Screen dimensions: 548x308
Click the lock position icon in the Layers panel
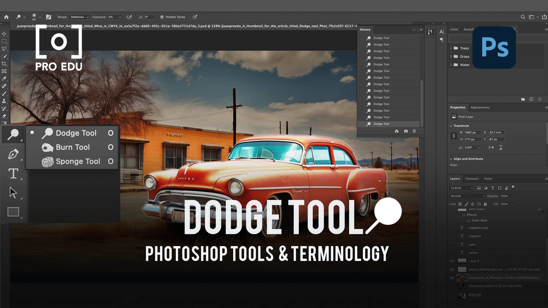pyautogui.click(x=472, y=204)
